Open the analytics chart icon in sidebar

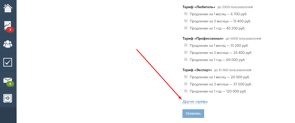coord(7,25)
